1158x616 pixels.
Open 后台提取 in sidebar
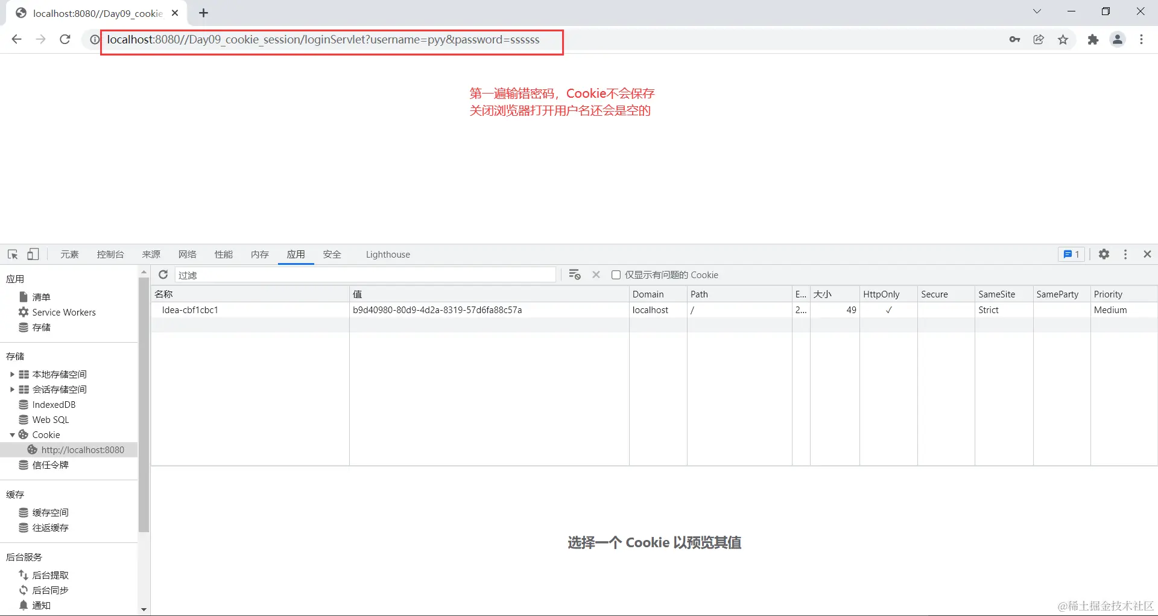coord(50,575)
